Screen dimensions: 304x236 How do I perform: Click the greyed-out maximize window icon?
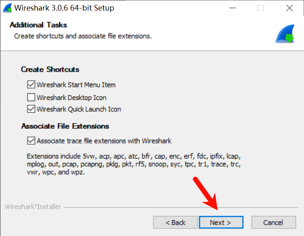point(260,8)
